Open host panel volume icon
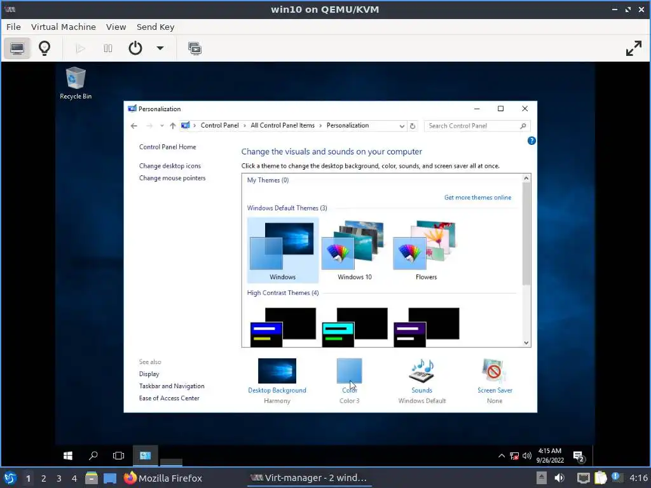 tap(559, 478)
